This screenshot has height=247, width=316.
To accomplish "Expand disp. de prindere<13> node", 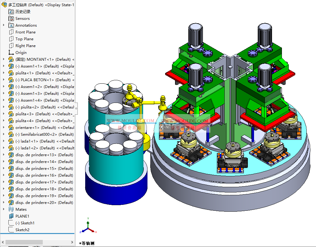I will (x=4, y=155).
